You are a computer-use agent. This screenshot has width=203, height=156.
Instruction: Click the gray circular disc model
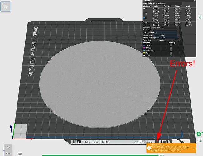coord(100,84)
